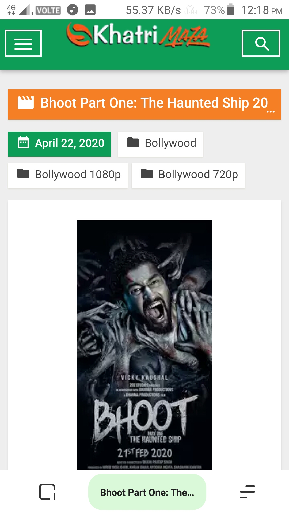Tap folder icon next to Bollywood 720p
The height and width of the screenshot is (514, 289).
(x=147, y=173)
